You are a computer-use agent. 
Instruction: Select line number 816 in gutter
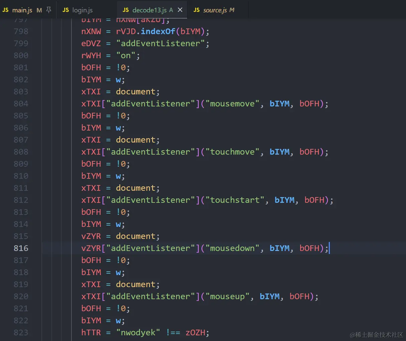pyautogui.click(x=21, y=248)
